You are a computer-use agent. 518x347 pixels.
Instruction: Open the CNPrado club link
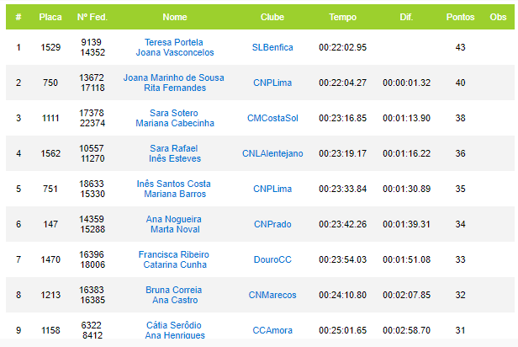tap(272, 224)
